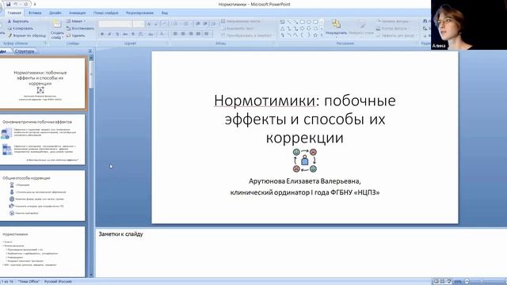Open the Вставка (Insert) ribbon tab

click(35, 13)
